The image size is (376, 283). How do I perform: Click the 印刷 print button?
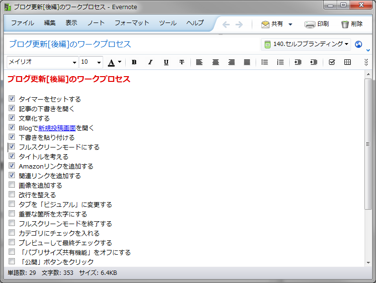(317, 24)
